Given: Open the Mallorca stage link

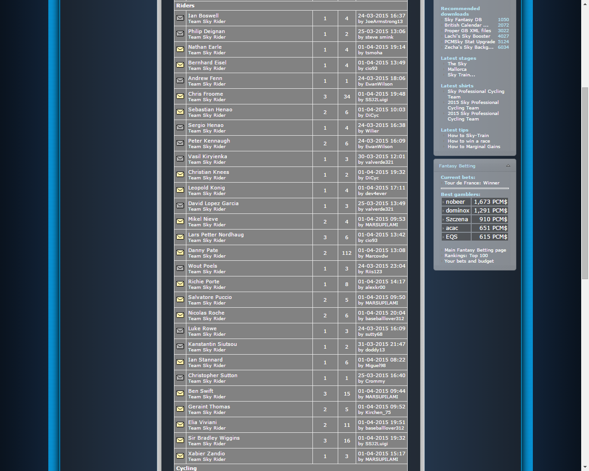Looking at the screenshot, I should pyautogui.click(x=457, y=69).
